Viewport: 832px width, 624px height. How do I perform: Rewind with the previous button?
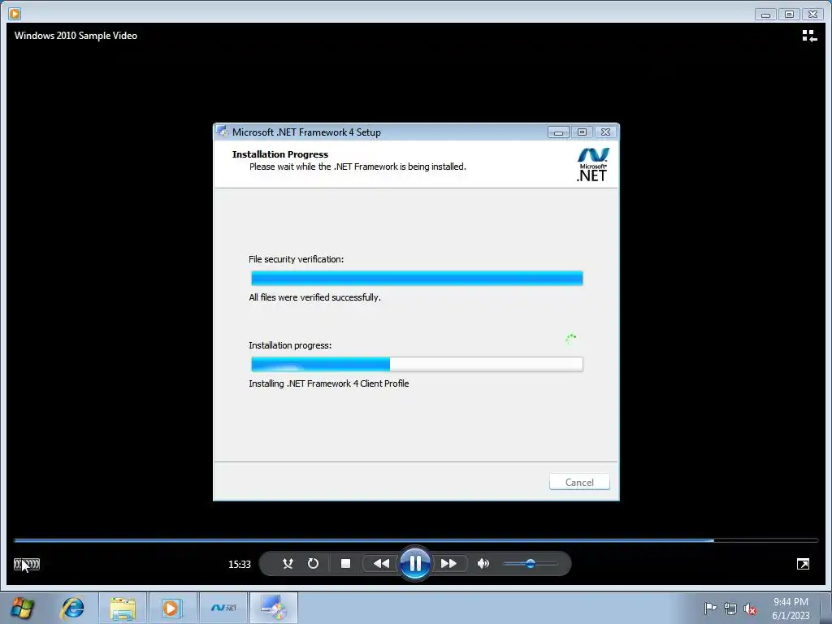381,564
